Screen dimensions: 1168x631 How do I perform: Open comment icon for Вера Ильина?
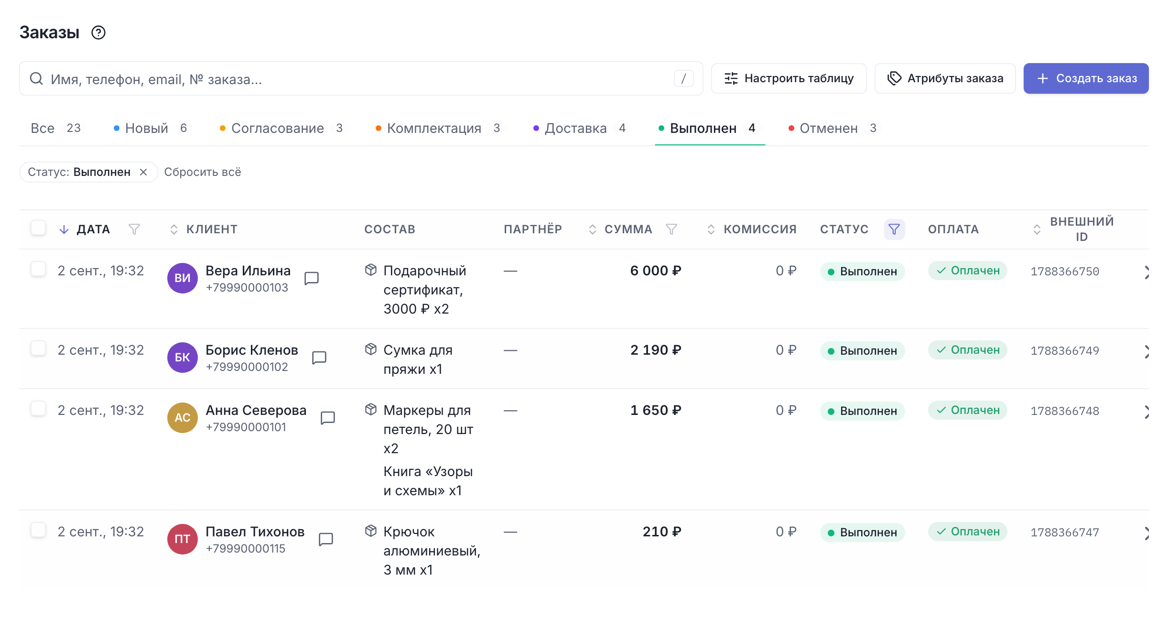pyautogui.click(x=312, y=278)
